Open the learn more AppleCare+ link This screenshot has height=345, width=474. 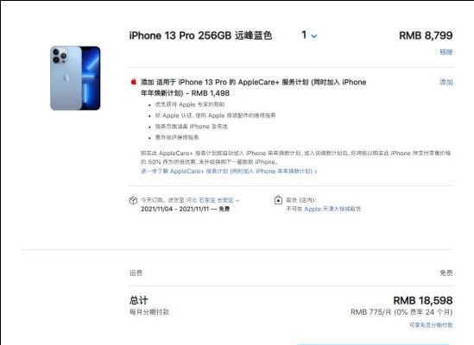point(229,172)
